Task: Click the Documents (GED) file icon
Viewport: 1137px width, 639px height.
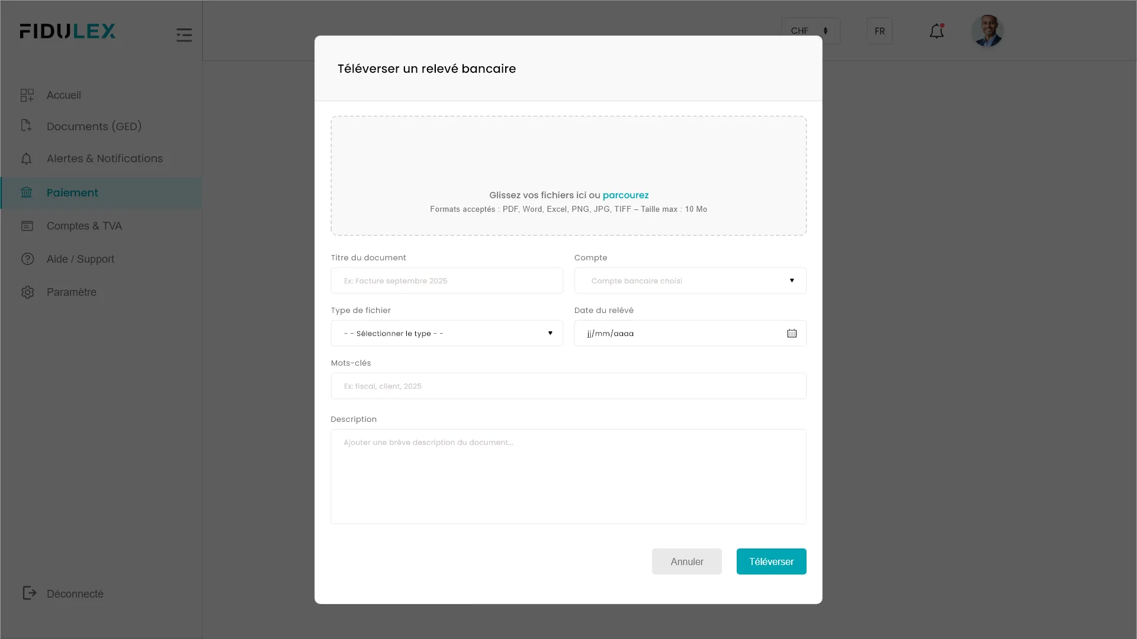Action: (26, 125)
